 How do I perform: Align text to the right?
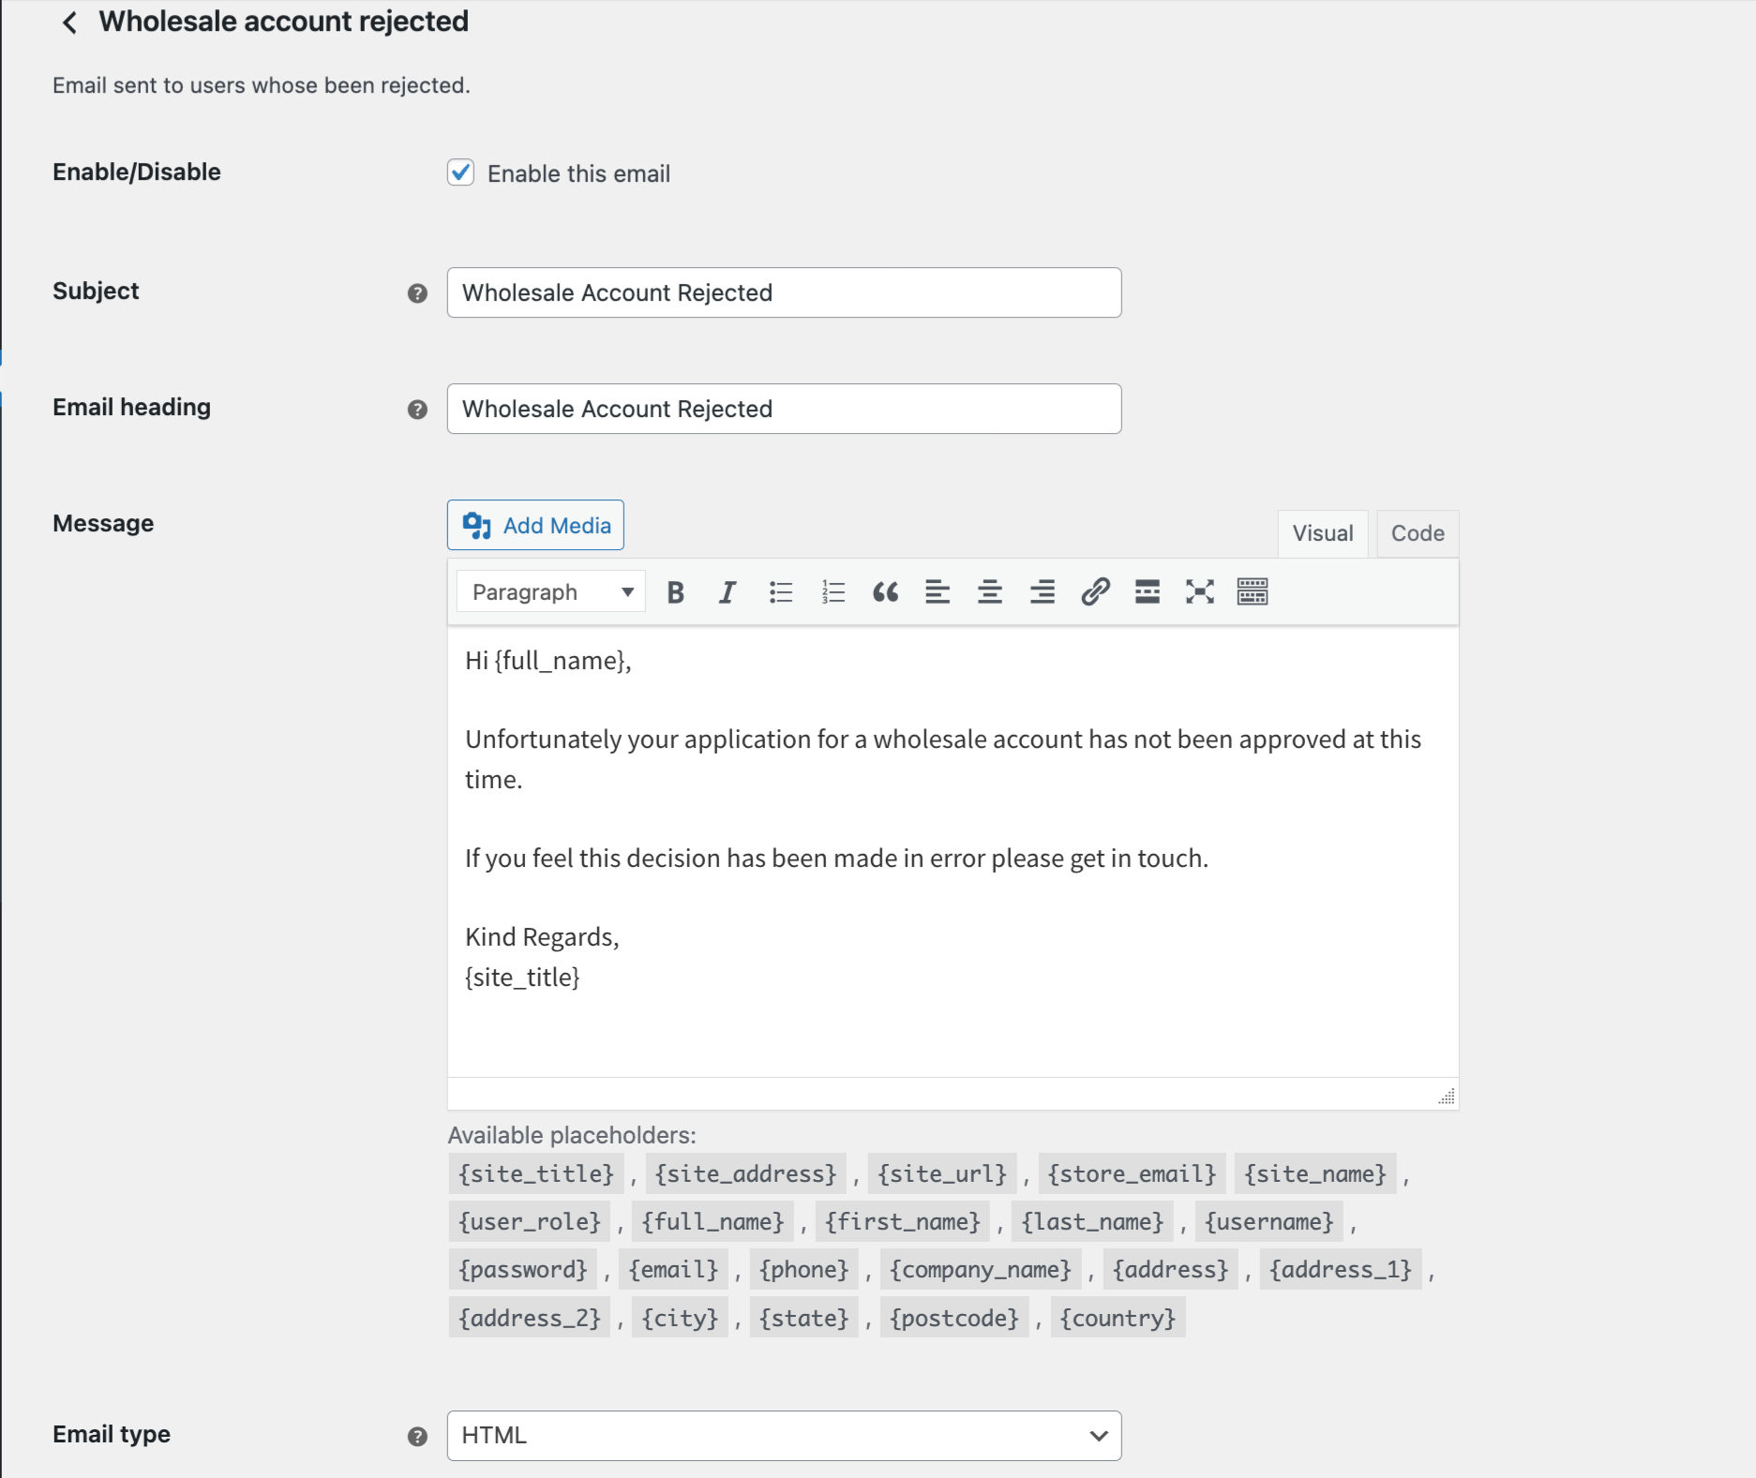[1043, 592]
